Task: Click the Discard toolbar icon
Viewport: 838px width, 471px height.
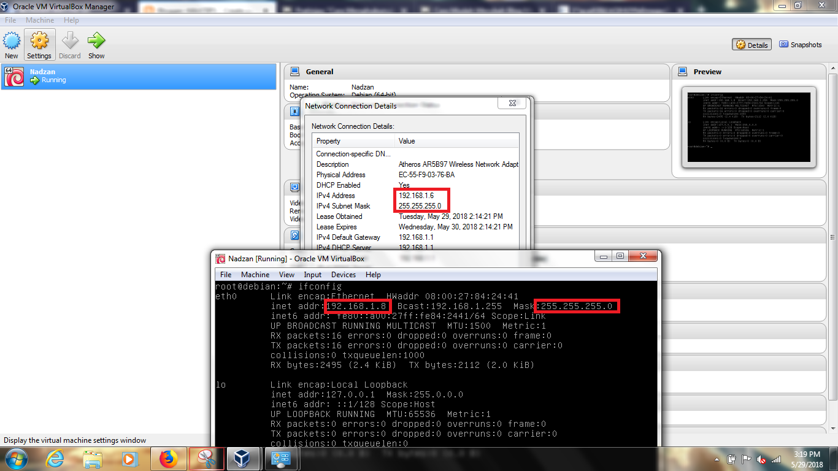Action: coord(70,41)
